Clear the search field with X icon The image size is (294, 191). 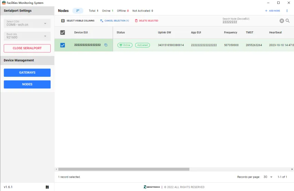click(282, 21)
